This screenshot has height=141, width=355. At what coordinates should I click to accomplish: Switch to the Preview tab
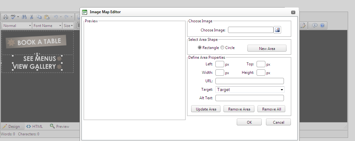[x=59, y=127]
